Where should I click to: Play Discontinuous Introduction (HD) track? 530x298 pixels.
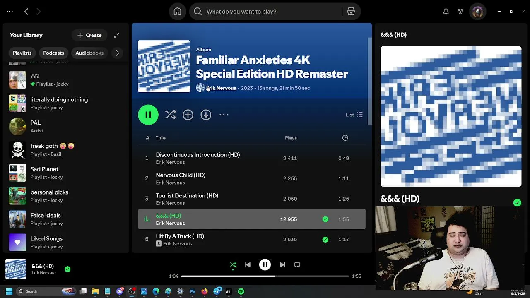(x=252, y=158)
